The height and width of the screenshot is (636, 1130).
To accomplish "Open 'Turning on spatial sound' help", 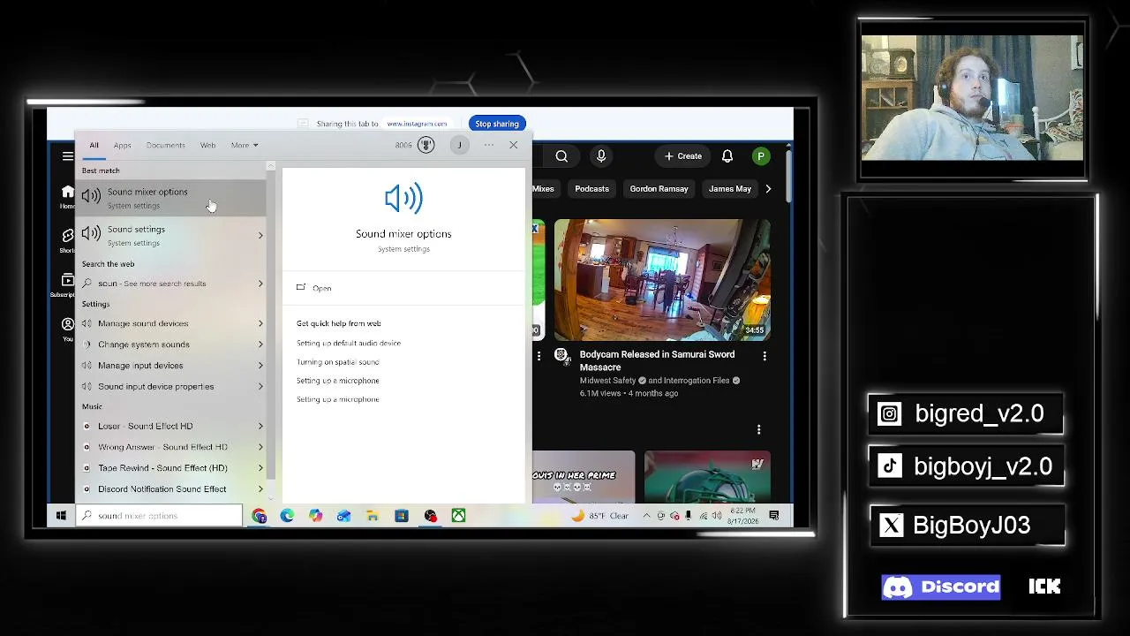I will tap(338, 362).
